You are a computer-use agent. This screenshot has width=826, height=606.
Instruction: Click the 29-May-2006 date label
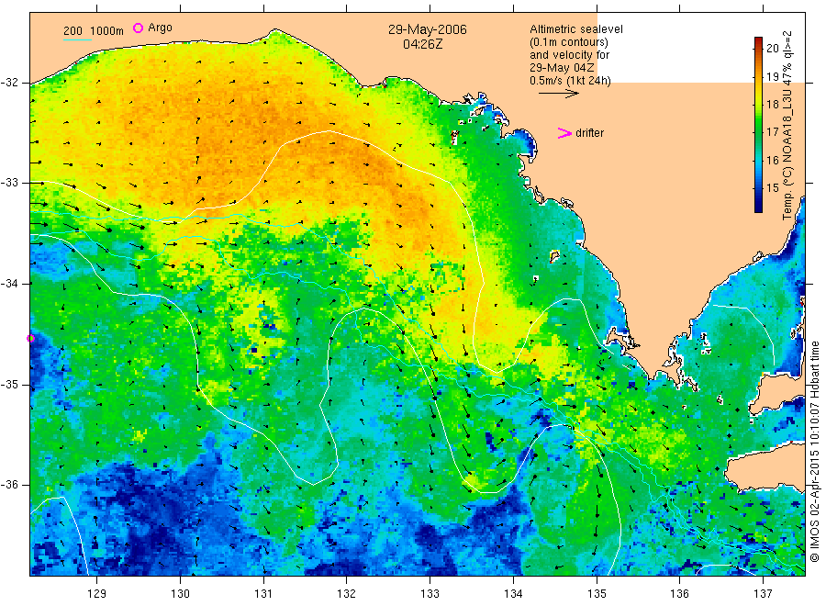pos(427,29)
